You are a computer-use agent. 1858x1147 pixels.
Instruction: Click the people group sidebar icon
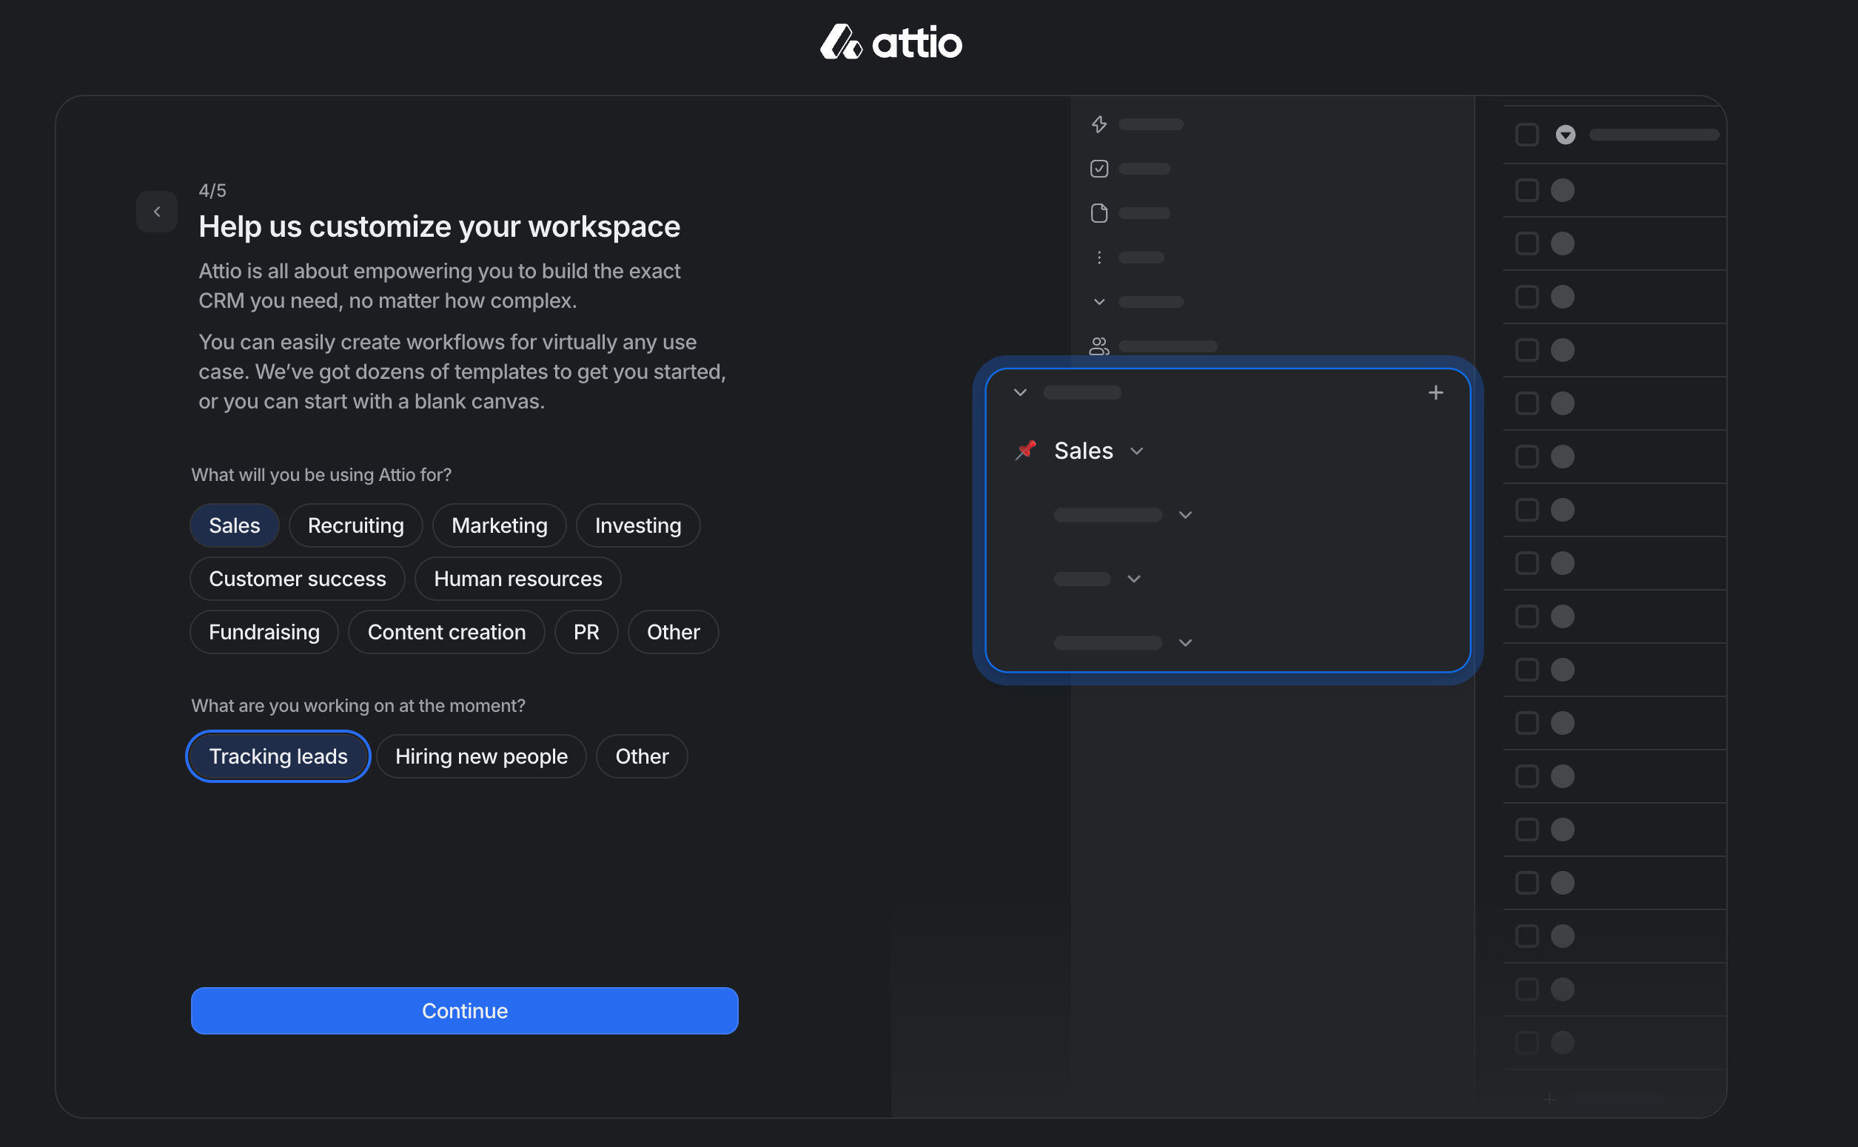coord(1099,346)
